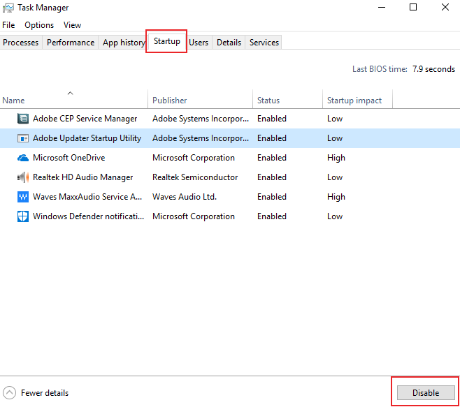Viewport: 460px width, 407px height.
Task: Click Adobe Systems publisher in CEP Service row
Action: [x=201, y=119]
